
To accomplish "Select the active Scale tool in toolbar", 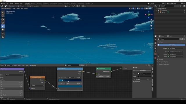I will pos(3,26).
